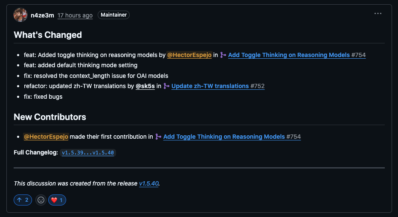Open n4ze3m's profile avatar

coord(20,15)
